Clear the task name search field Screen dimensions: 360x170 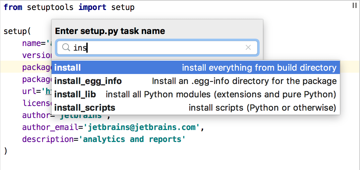coord(248,48)
